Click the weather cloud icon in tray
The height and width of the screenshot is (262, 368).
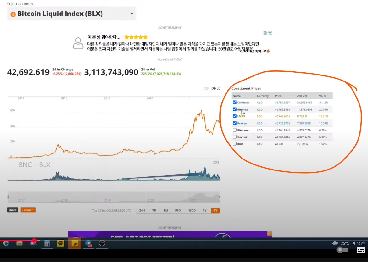[335, 243]
